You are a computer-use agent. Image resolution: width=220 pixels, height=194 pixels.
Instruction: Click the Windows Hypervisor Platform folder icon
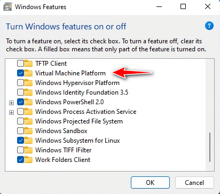[28, 83]
